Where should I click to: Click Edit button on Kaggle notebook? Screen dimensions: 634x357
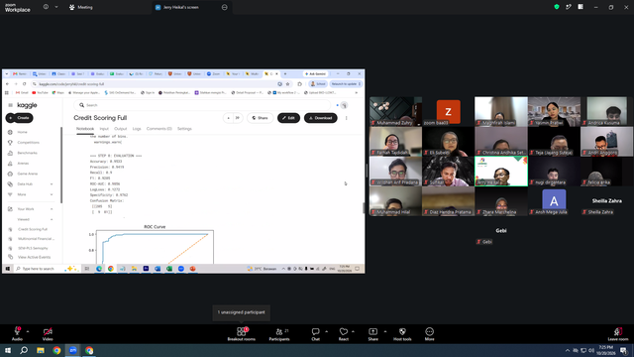(288, 118)
